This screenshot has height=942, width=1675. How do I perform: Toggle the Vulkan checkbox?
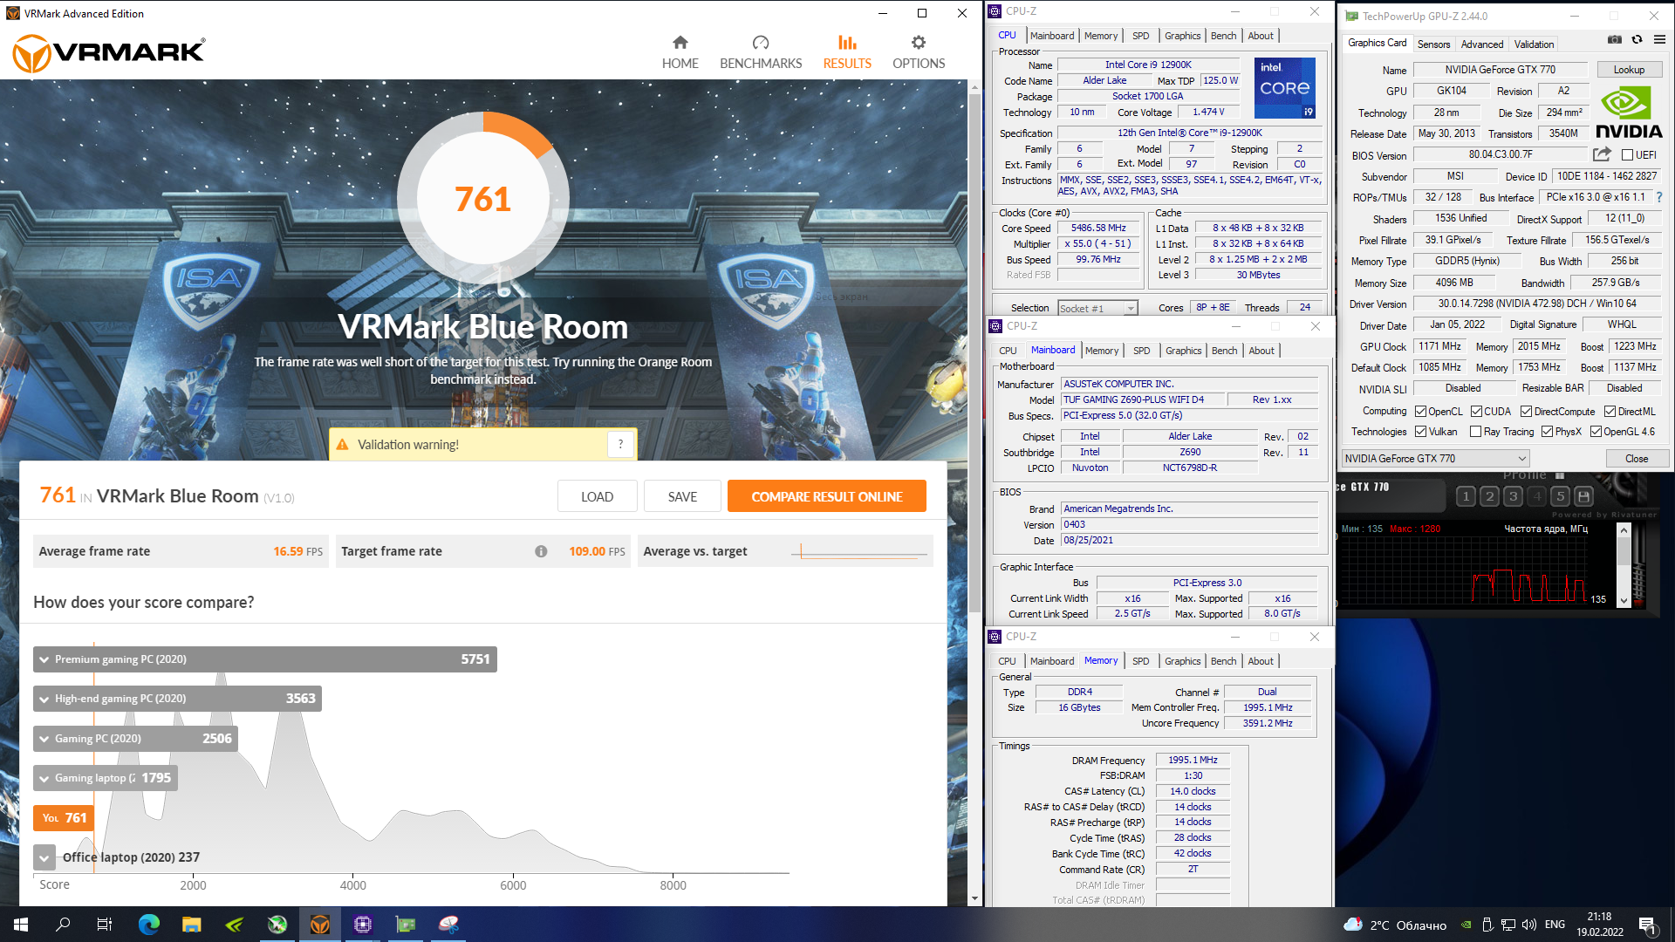tap(1420, 432)
